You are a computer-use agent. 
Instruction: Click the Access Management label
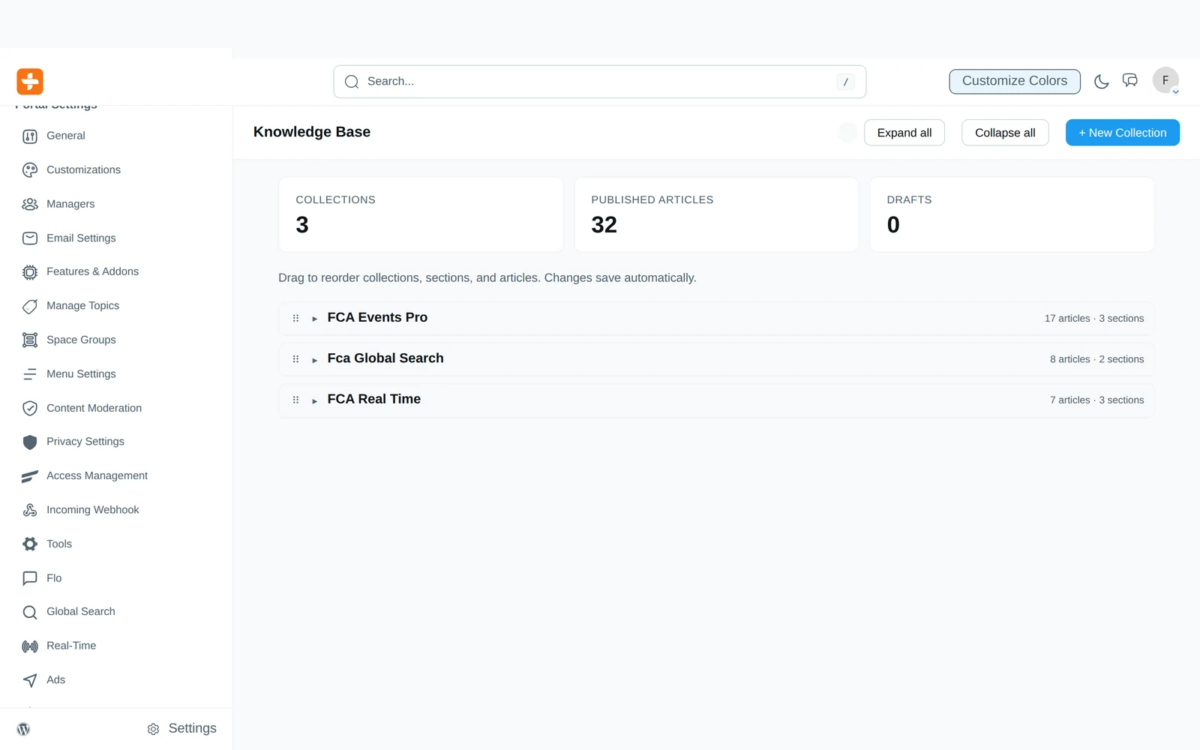(97, 476)
